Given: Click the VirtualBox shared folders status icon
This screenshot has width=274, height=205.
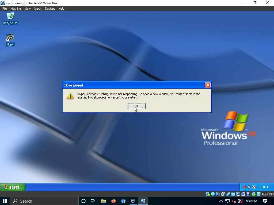Looking at the screenshot, I should 233,194.
